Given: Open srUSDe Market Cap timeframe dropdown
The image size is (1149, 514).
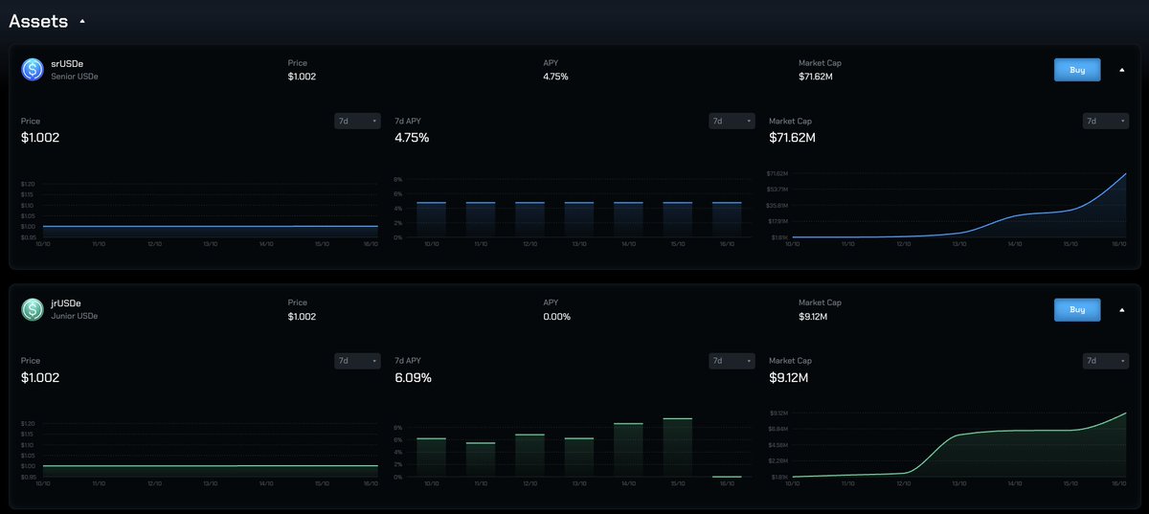Looking at the screenshot, I should pos(1105,122).
